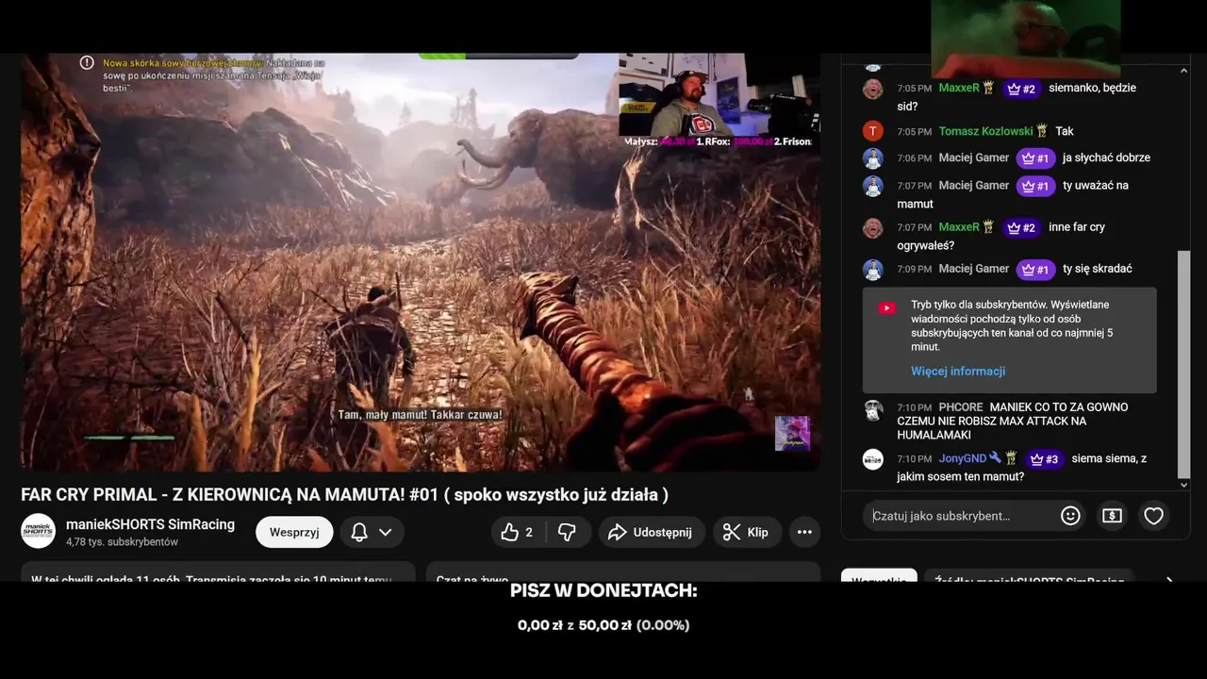Open the three-dot more actions menu

(804, 533)
